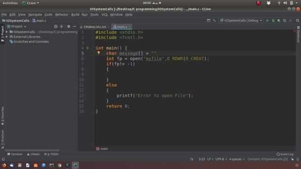Toggle the fold marker at closing brace line 16
Screen dimensions: 301x169
pyautogui.click(x=94, y=111)
